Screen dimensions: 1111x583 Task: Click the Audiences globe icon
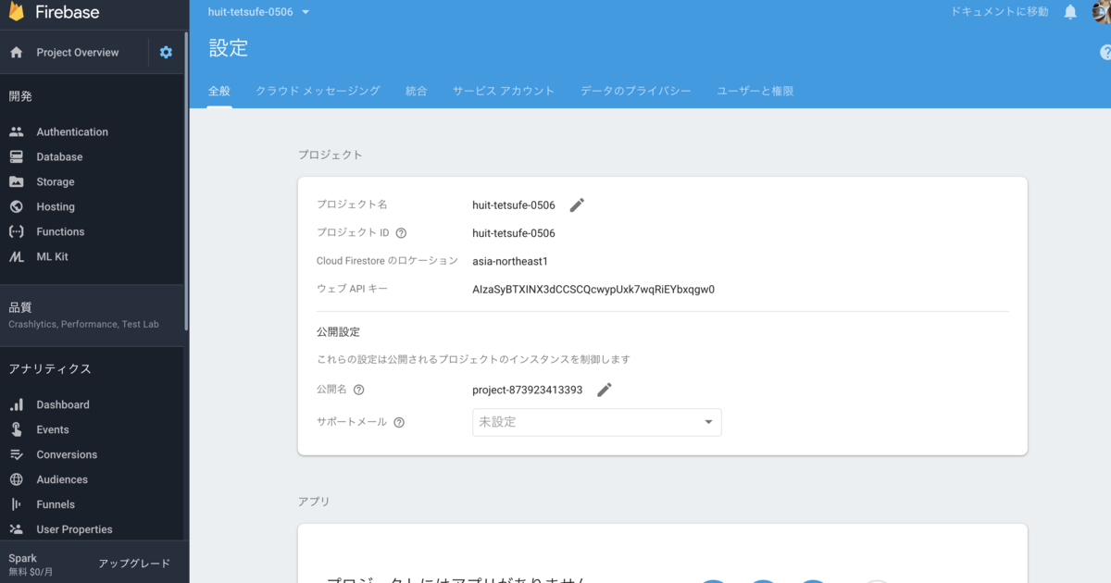click(x=16, y=480)
